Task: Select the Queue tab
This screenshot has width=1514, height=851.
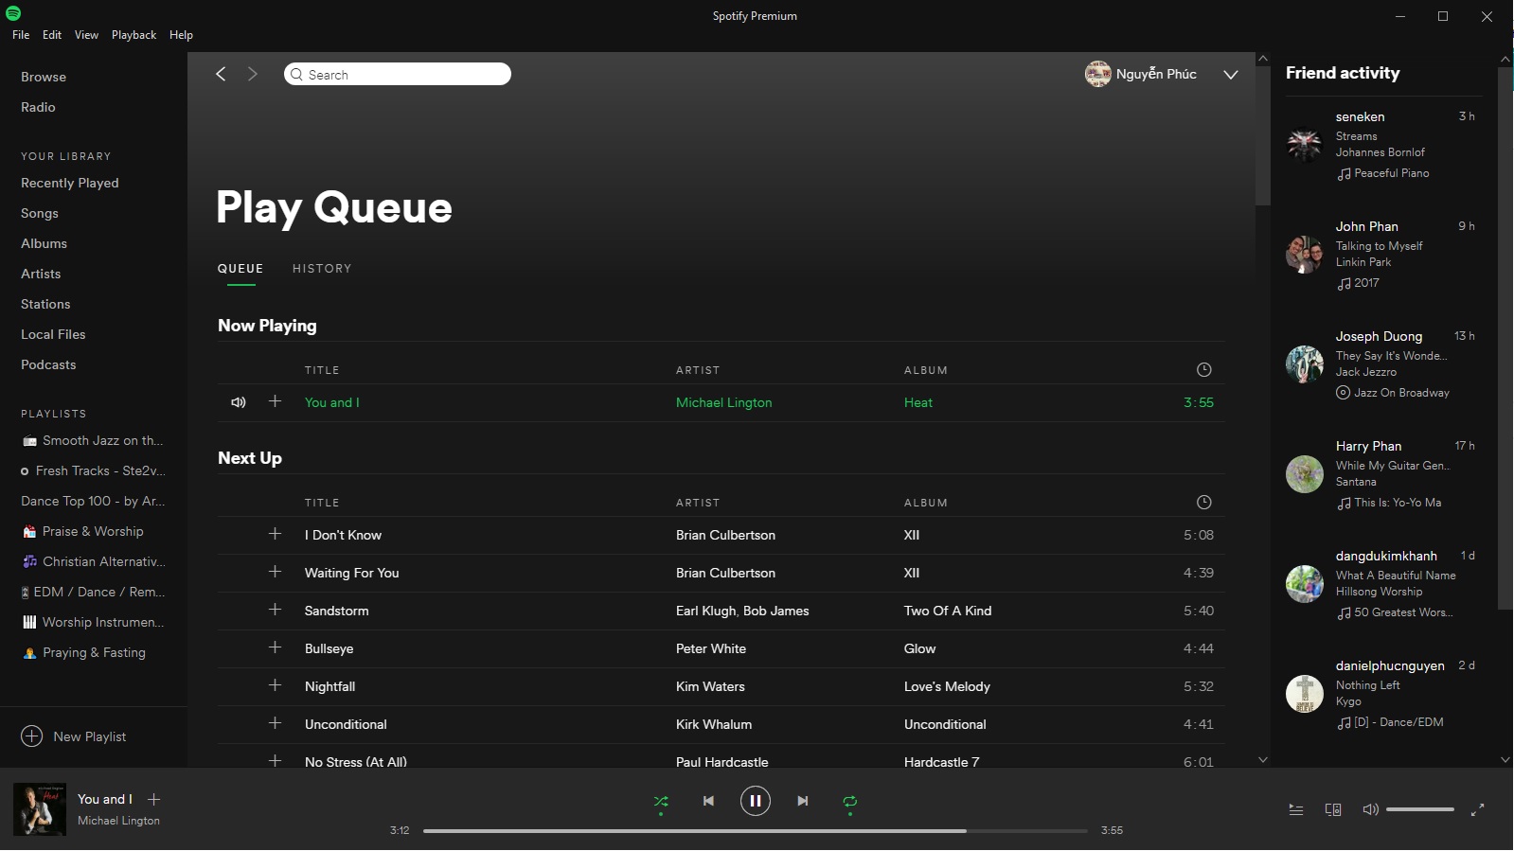Action: coord(240,269)
